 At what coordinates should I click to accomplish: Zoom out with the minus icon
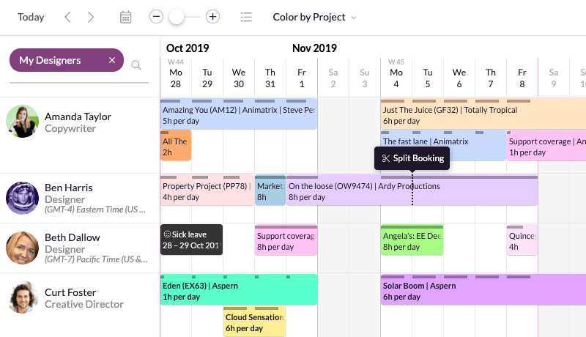(156, 17)
